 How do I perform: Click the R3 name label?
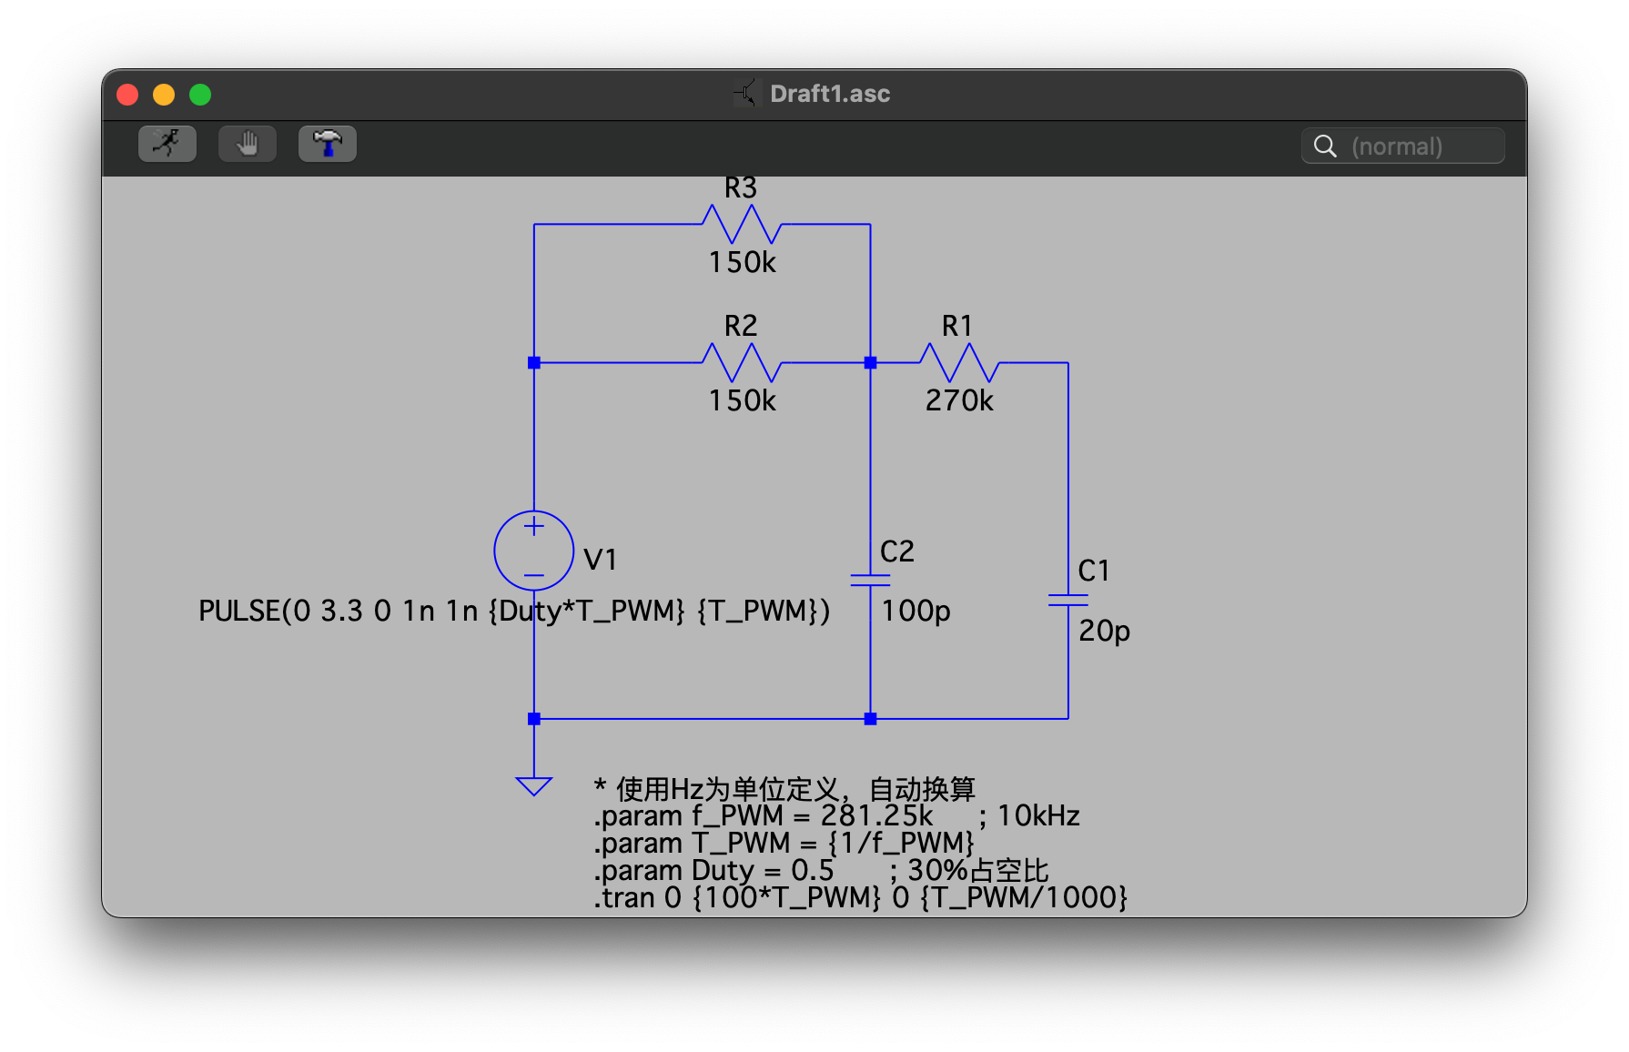pos(741,188)
